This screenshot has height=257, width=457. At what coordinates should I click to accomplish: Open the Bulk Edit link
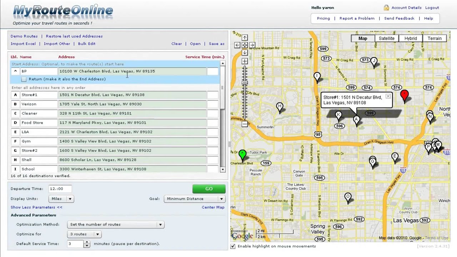(x=87, y=44)
